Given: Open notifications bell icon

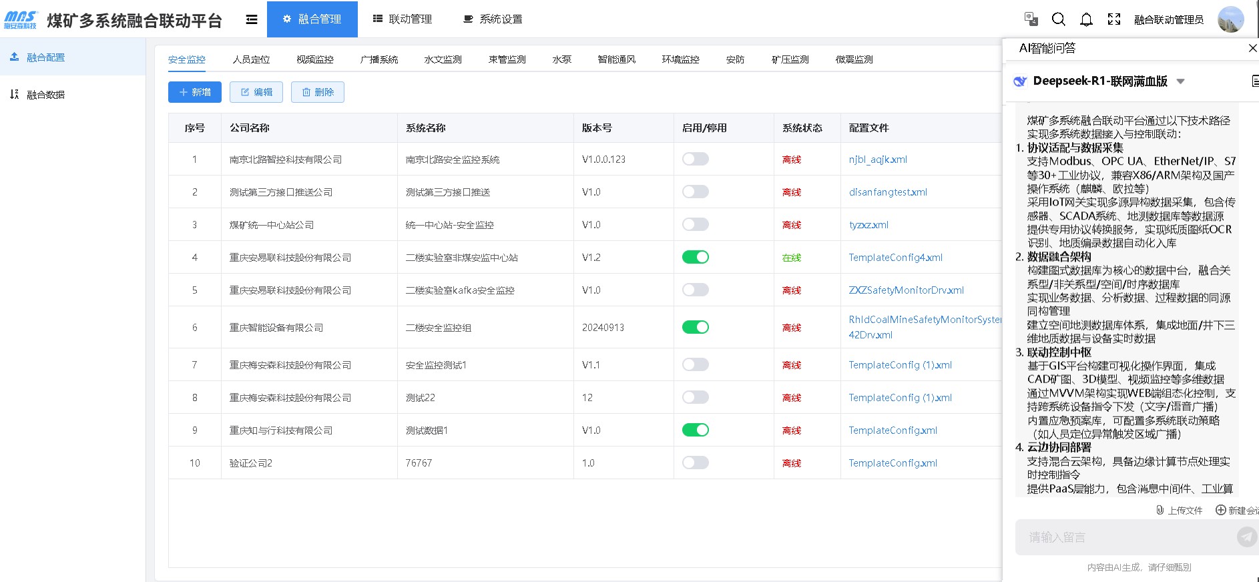Looking at the screenshot, I should (1086, 19).
